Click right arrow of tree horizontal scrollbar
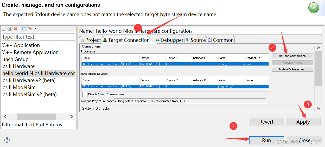This screenshot has width=325, height=147. coord(72,117)
